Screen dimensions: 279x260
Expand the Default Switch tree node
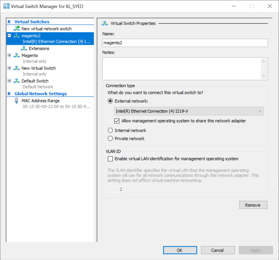pos(9,81)
